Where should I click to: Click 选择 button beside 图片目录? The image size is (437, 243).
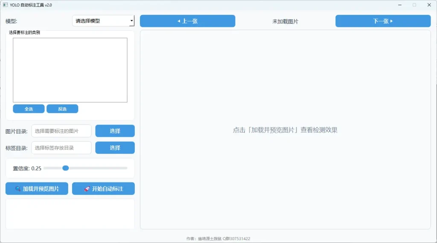pos(115,131)
